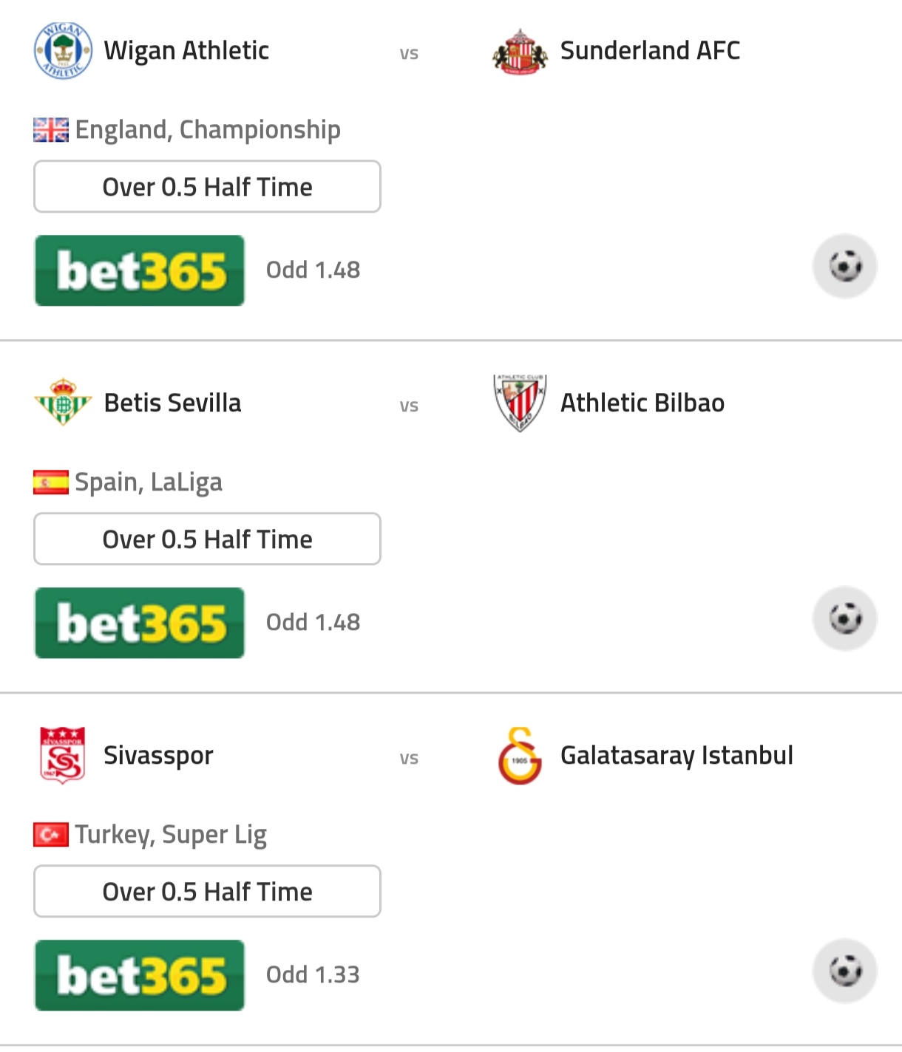Click the Sunderland AFC club crest
The width and height of the screenshot is (902, 1052).
tap(520, 52)
